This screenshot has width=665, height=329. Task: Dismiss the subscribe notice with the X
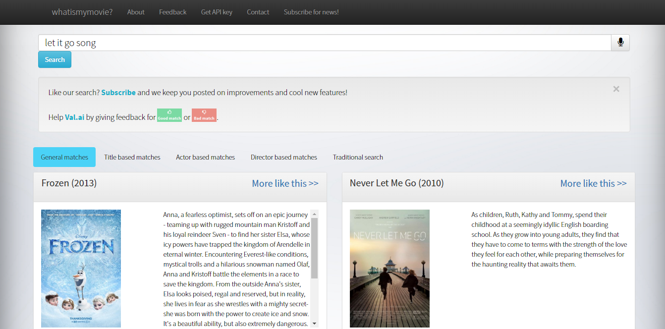coord(616,89)
